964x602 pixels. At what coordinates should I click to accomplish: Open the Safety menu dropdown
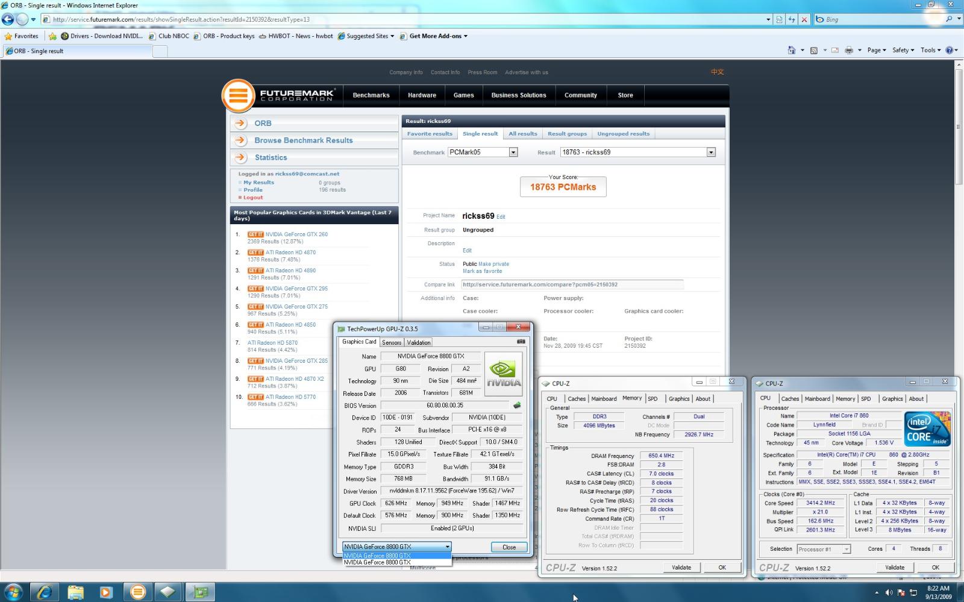[903, 51]
